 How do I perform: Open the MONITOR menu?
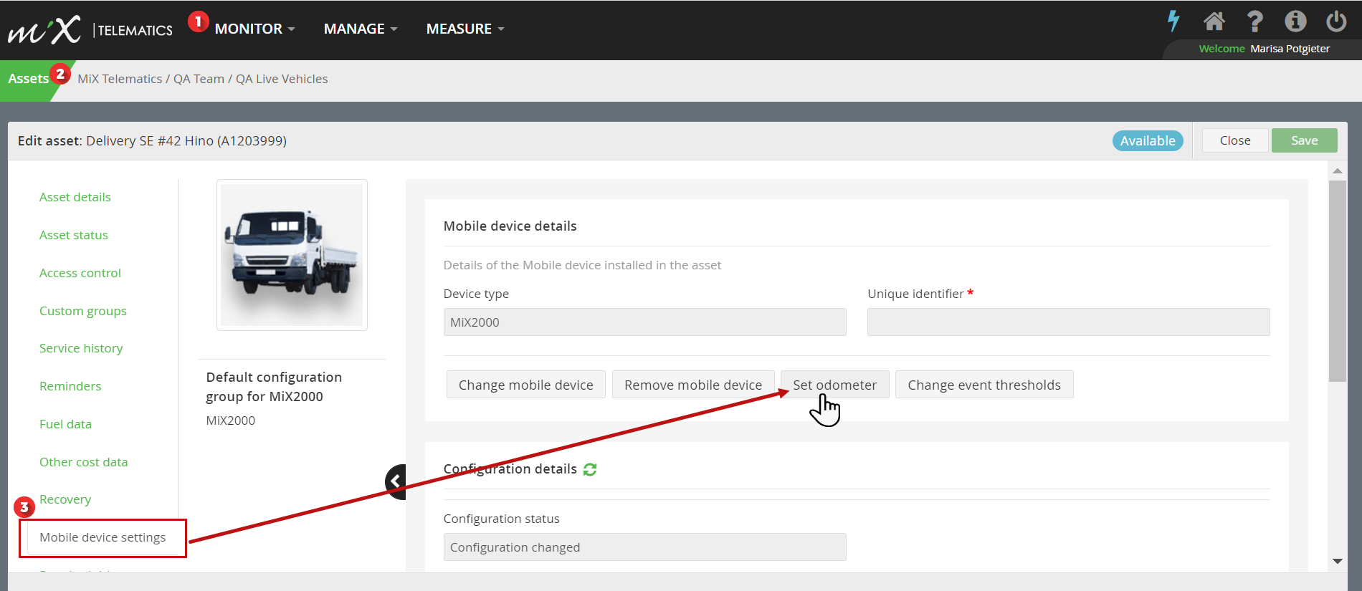point(254,29)
